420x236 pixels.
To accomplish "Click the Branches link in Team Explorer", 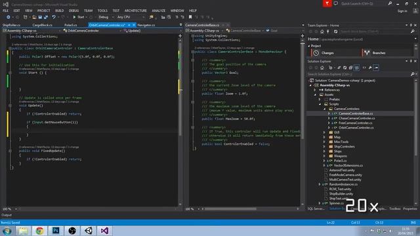I will pos(379,53).
